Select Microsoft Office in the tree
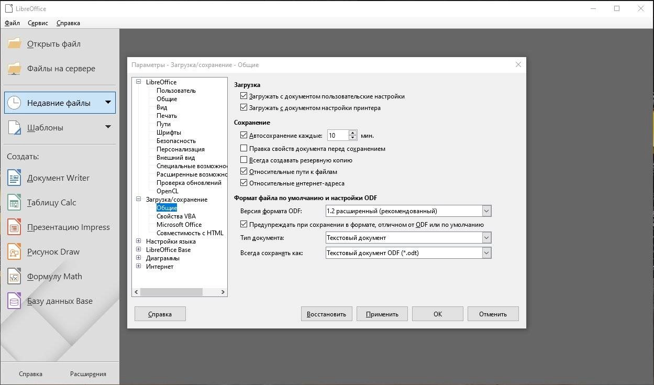 click(x=179, y=224)
